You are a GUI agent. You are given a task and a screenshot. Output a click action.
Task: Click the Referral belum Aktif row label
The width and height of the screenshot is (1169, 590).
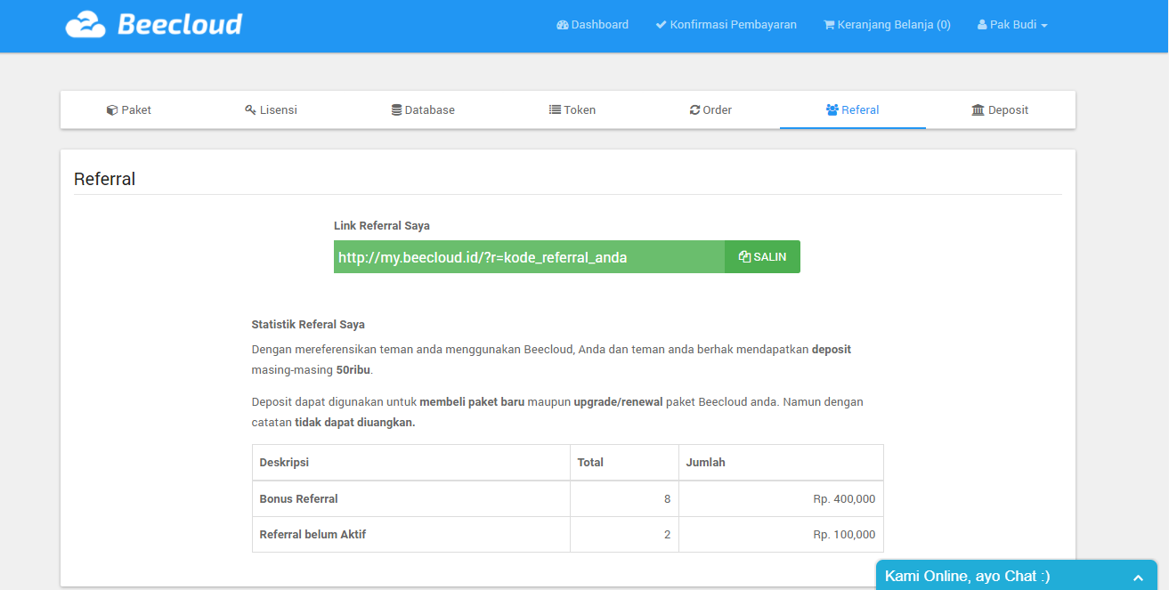(313, 535)
